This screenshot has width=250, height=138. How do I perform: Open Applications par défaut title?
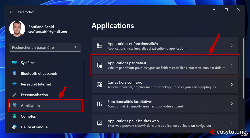[127, 63]
